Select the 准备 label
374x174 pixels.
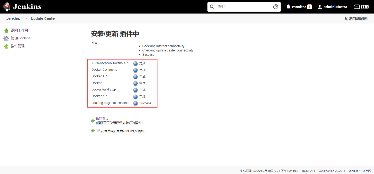(95, 43)
